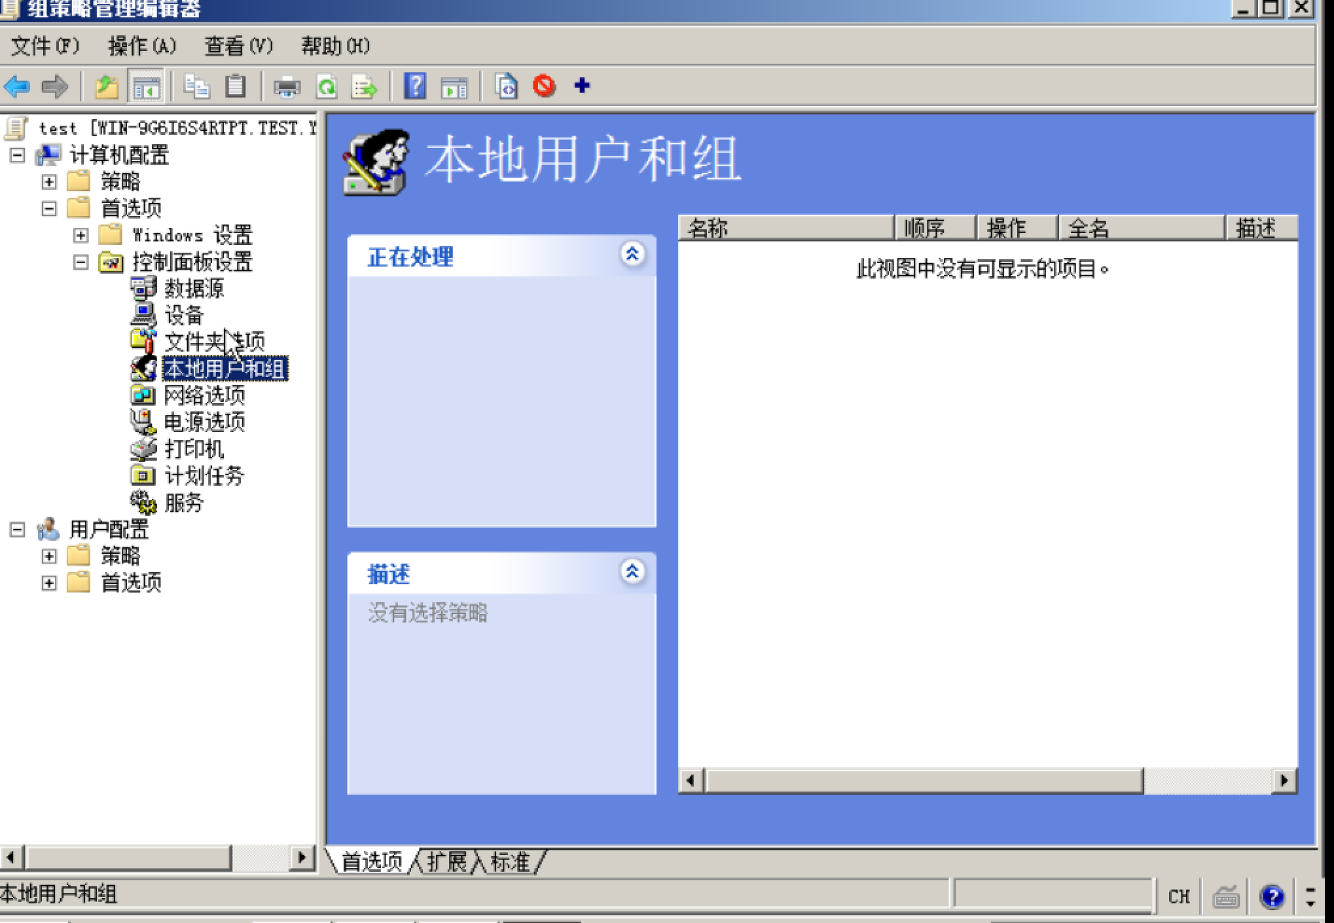Viewport: 1334px width, 923px height.
Task: Click the Paste clipboard toolbar icon
Action: tap(236, 86)
